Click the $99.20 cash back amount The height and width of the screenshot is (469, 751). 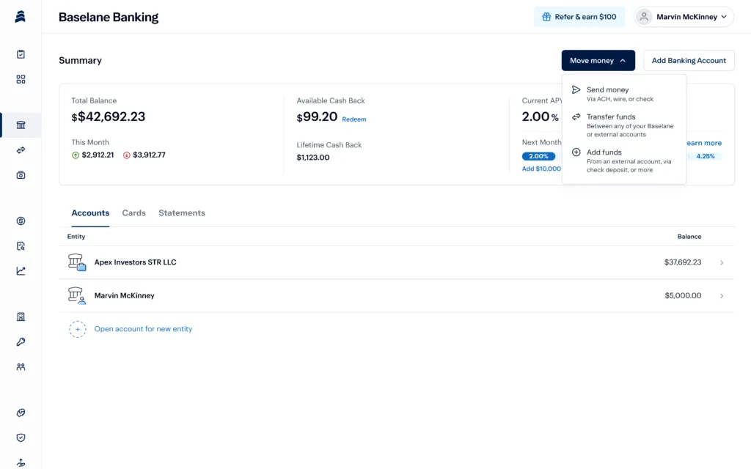click(x=317, y=117)
